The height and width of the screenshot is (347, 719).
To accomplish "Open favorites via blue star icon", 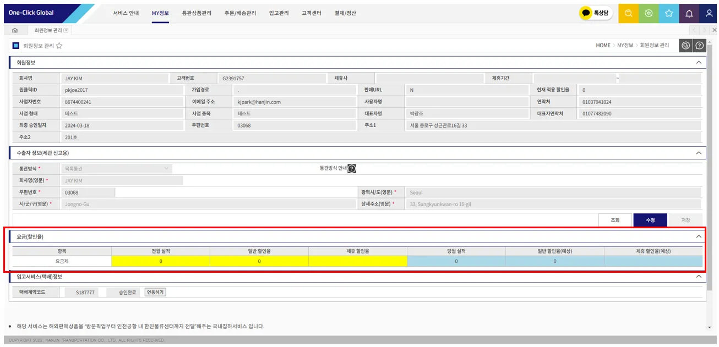I will point(669,13).
